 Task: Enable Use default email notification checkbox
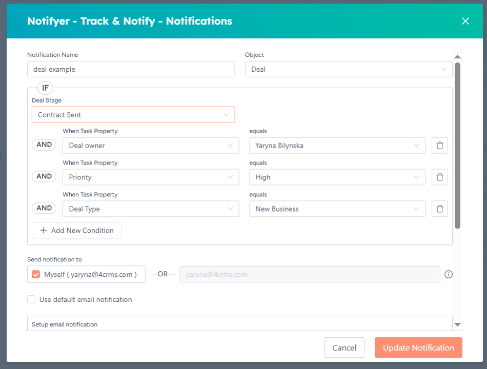point(31,299)
